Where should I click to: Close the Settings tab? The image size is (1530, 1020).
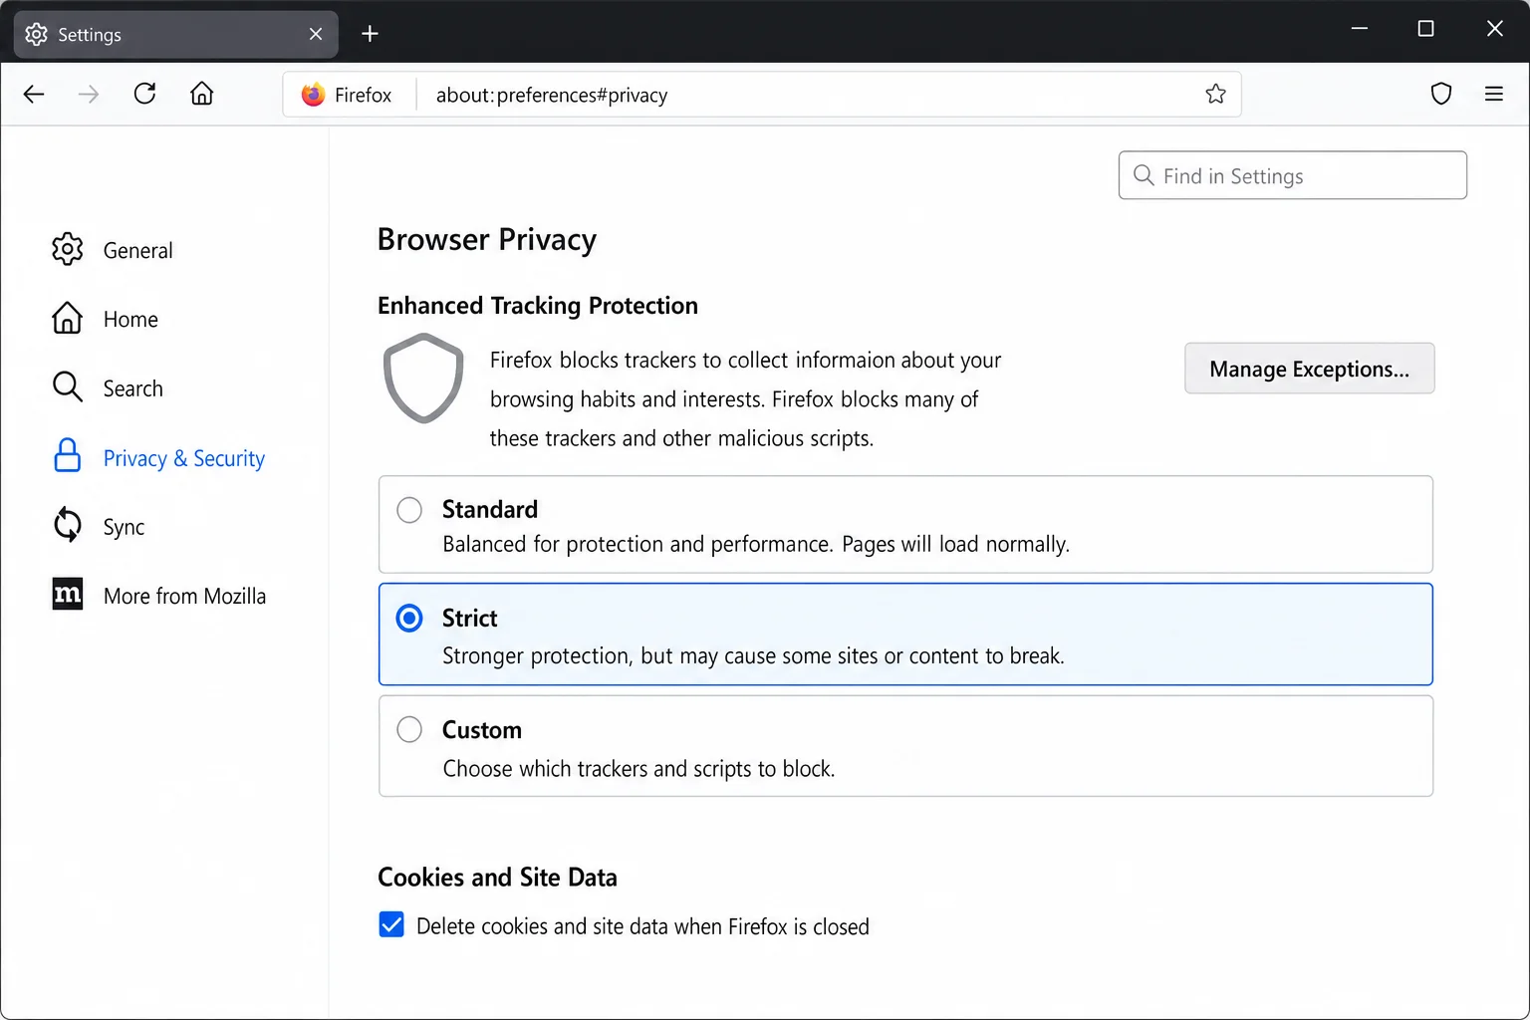point(316,34)
